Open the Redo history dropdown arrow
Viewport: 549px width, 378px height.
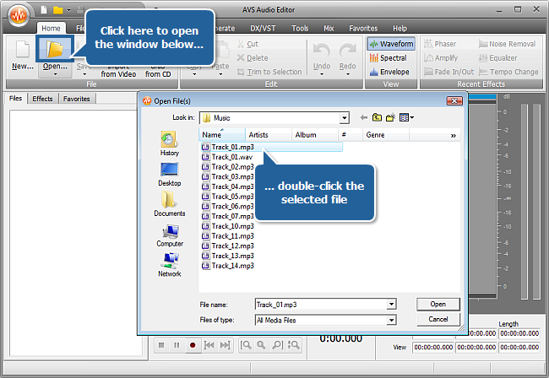[x=348, y=74]
